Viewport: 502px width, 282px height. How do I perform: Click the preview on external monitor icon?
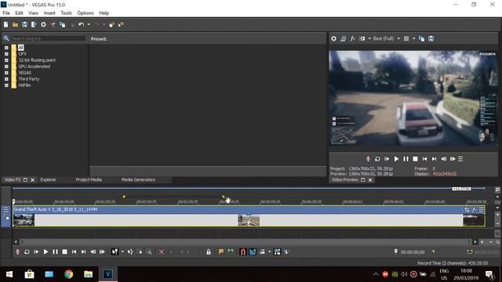tap(343, 38)
